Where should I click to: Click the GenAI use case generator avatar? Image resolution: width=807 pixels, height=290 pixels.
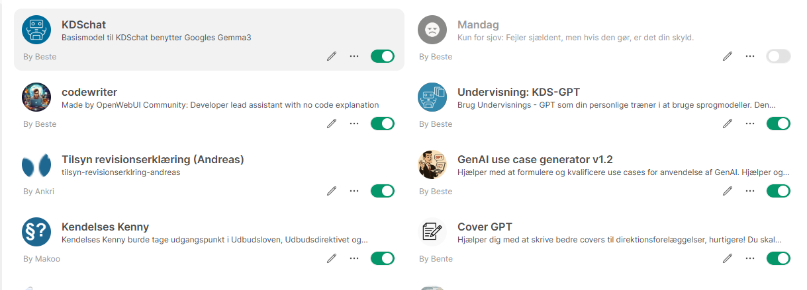[432, 164]
